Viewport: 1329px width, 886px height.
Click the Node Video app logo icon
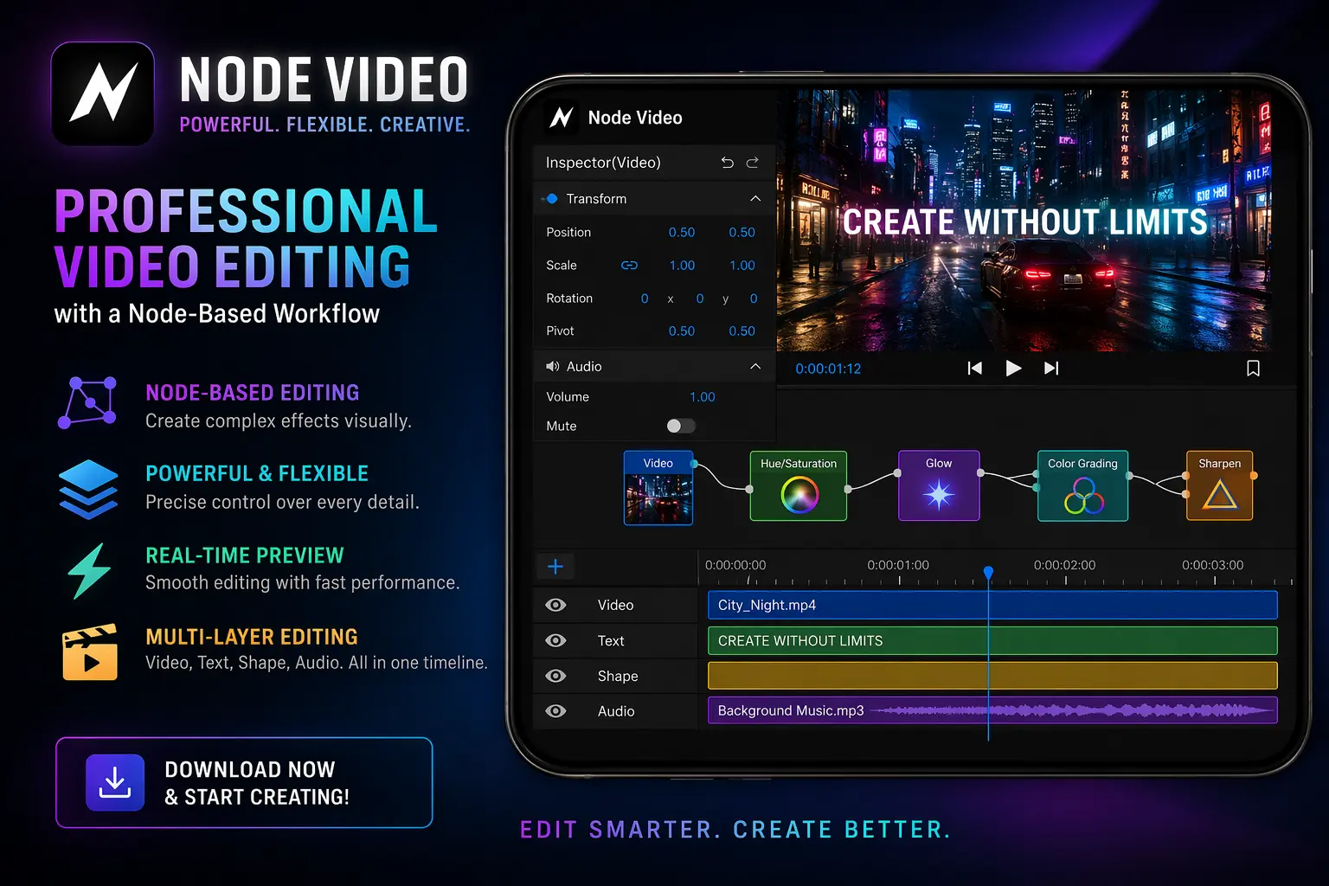click(x=562, y=117)
